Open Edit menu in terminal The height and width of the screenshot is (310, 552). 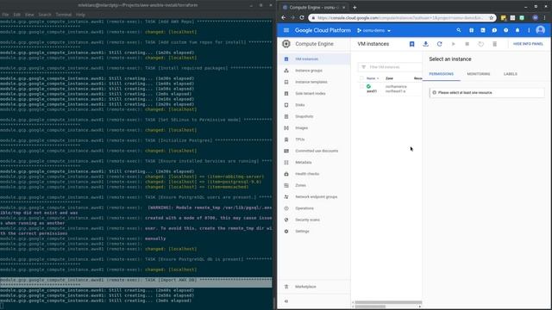17,15
